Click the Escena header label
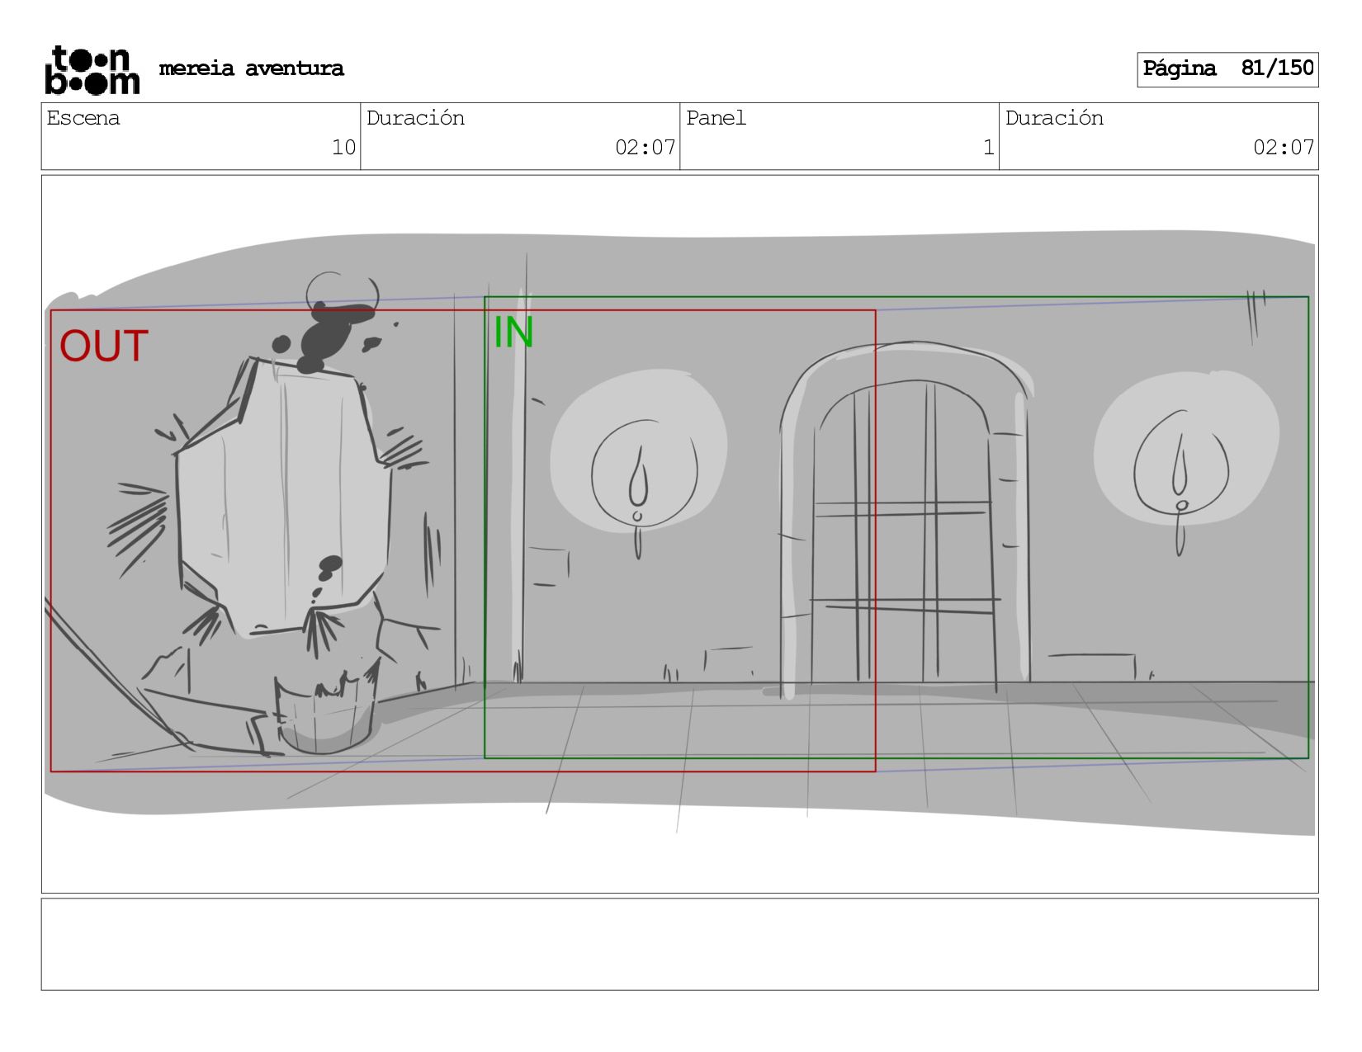 click(x=83, y=118)
